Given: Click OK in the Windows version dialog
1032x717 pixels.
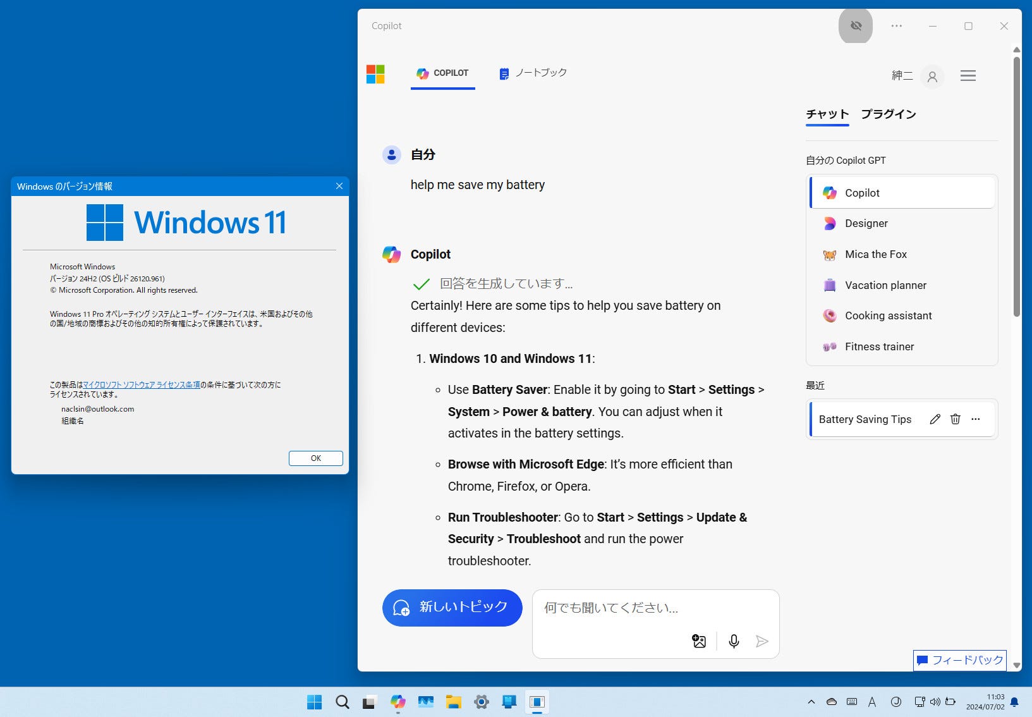Looking at the screenshot, I should [316, 458].
